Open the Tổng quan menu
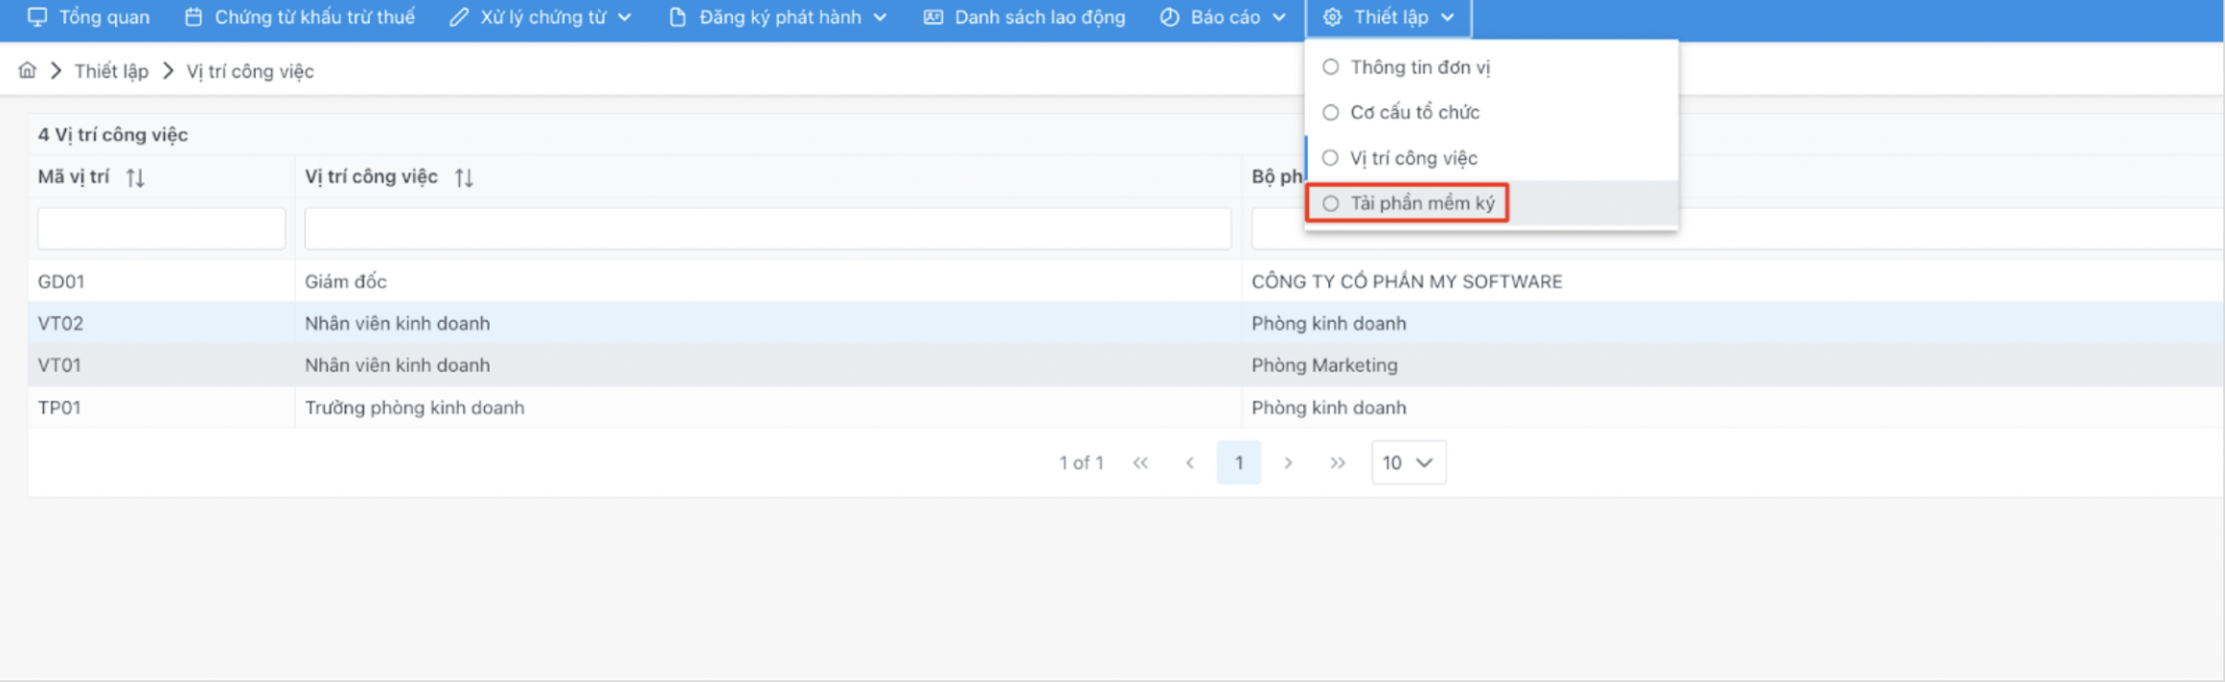The height and width of the screenshot is (682, 2225). coord(89,17)
